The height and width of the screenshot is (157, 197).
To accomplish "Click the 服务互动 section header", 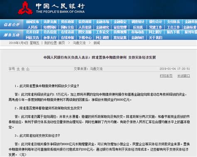I will [12, 35].
